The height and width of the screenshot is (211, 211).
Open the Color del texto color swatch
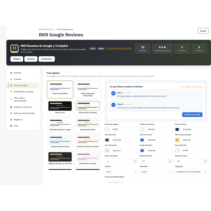[107, 140]
